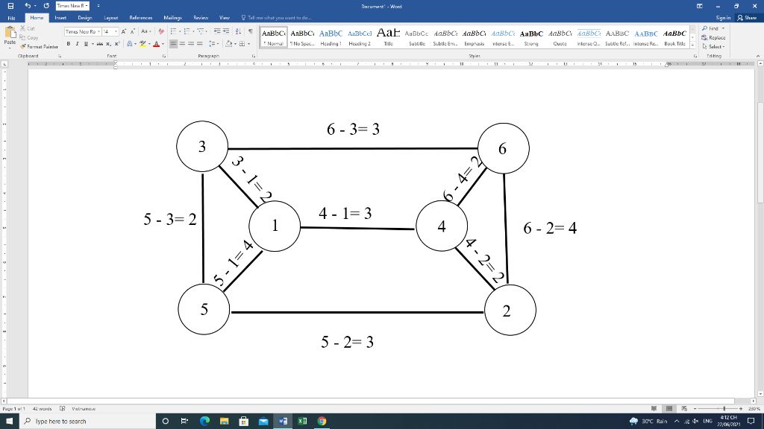Activate the Format Painter
Image resolution: width=764 pixels, height=429 pixels.
tap(39, 47)
